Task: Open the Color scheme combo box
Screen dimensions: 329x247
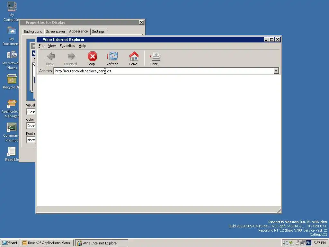Action: 31,126
